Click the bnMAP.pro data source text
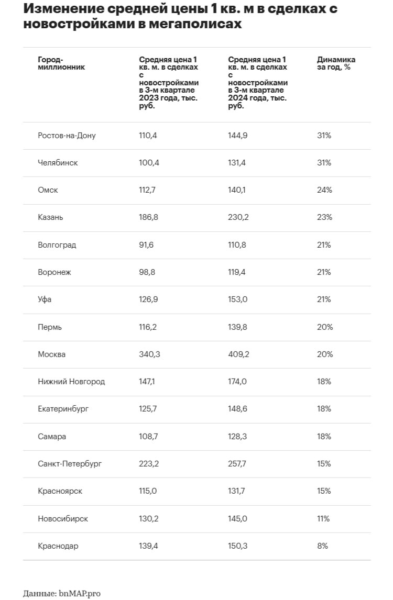 tap(81, 593)
